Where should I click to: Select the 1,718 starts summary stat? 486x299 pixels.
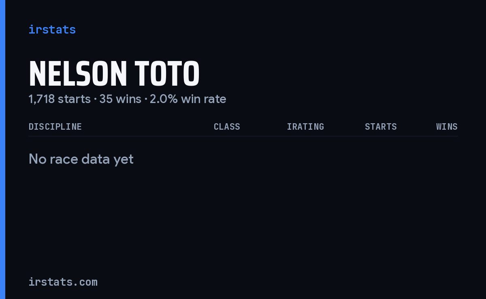point(60,99)
